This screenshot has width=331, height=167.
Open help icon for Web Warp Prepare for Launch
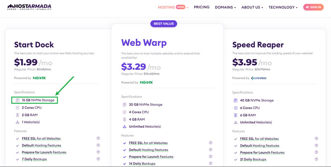click(211, 156)
